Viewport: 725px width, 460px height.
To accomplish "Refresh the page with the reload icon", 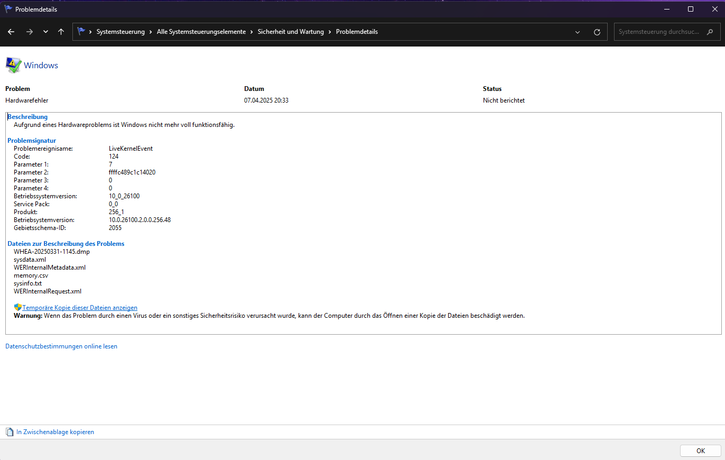I will pyautogui.click(x=597, y=32).
